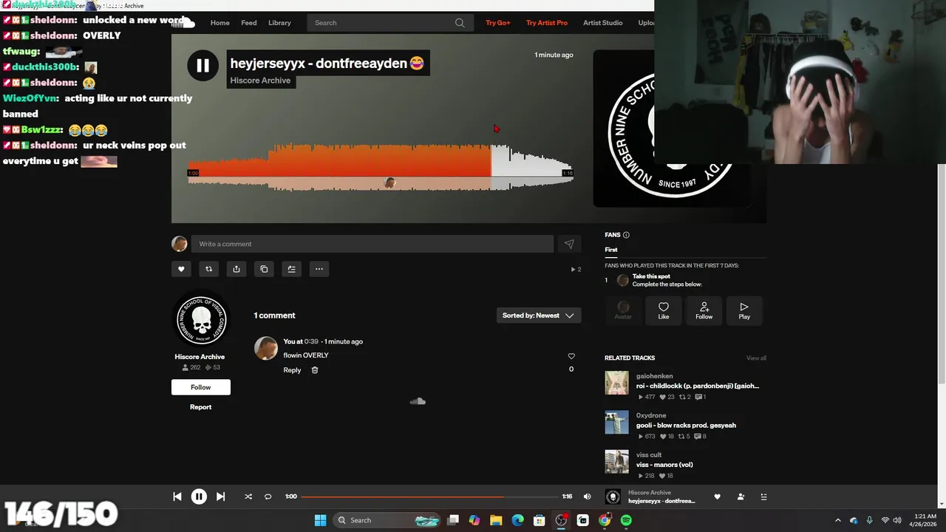Toggle repeat in the bottom player

[x=268, y=497]
